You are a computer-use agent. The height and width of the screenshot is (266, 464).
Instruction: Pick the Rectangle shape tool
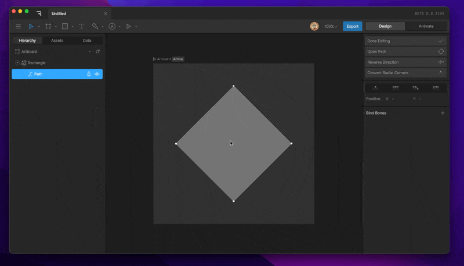click(65, 26)
